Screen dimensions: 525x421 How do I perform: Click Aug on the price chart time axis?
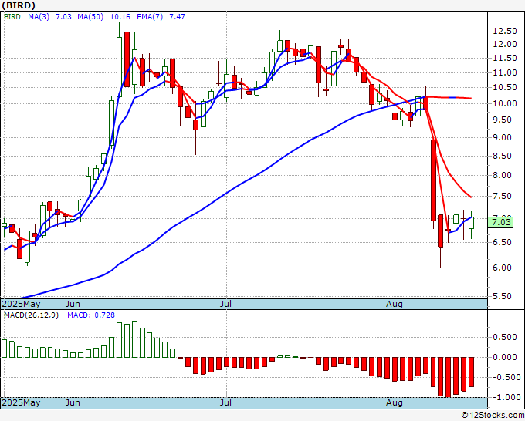[x=394, y=304]
